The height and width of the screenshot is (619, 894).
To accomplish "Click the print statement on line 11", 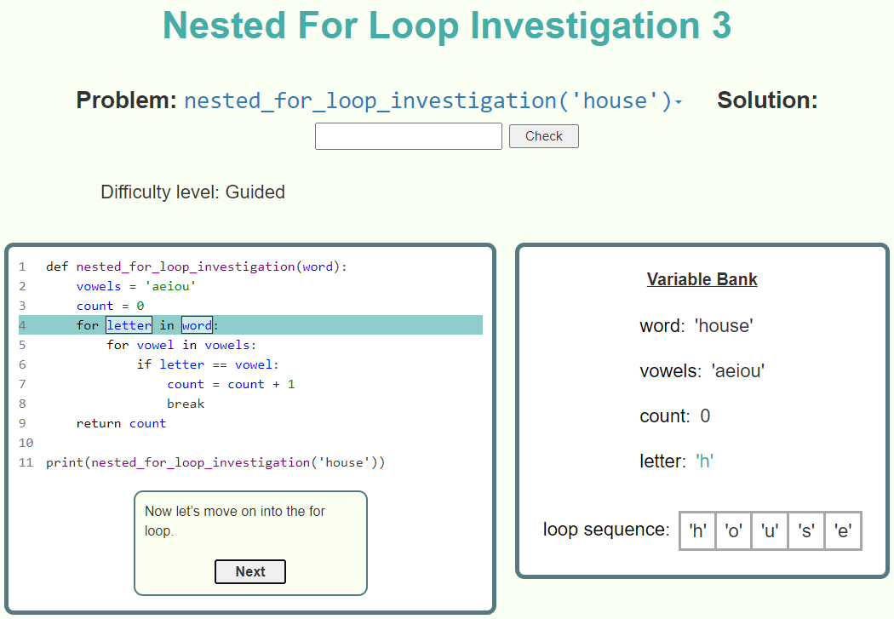I will point(215,462).
